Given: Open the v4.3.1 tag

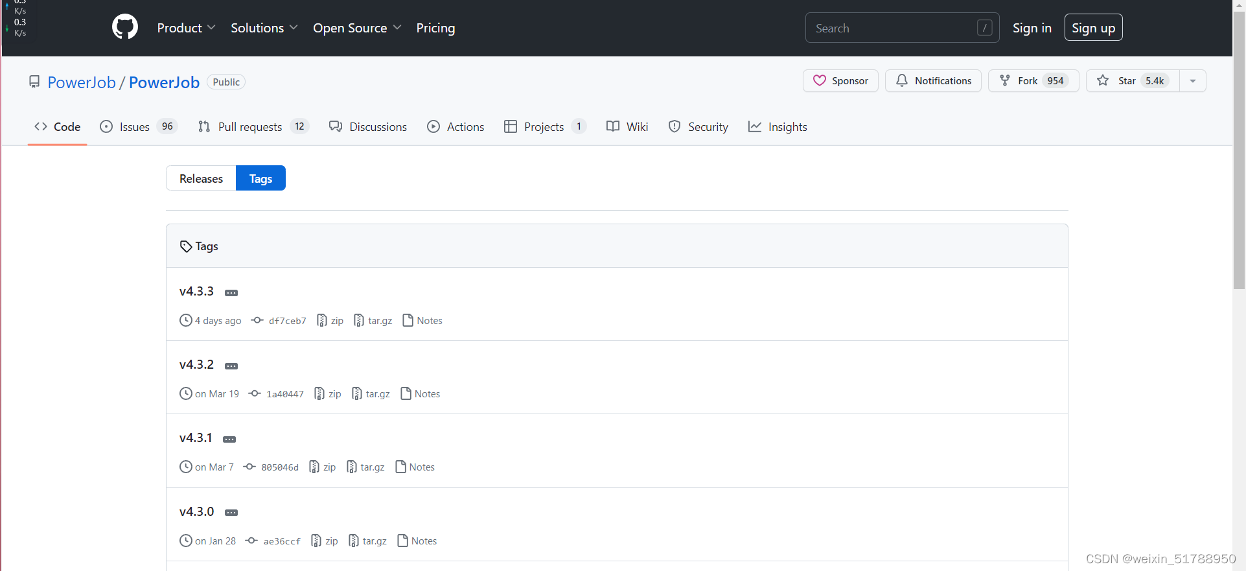Looking at the screenshot, I should [x=196, y=438].
